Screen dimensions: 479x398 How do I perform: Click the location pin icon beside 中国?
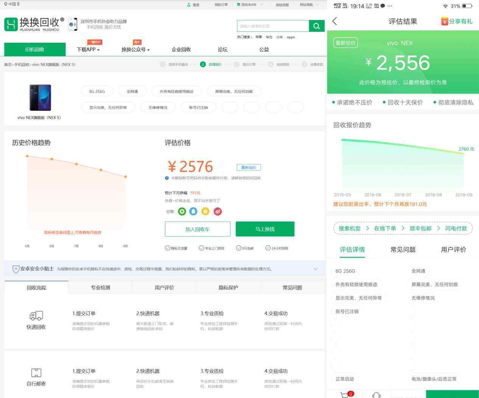(6, 4)
